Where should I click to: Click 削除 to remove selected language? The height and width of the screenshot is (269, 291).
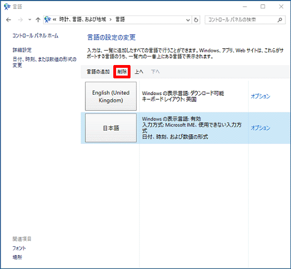(122, 72)
